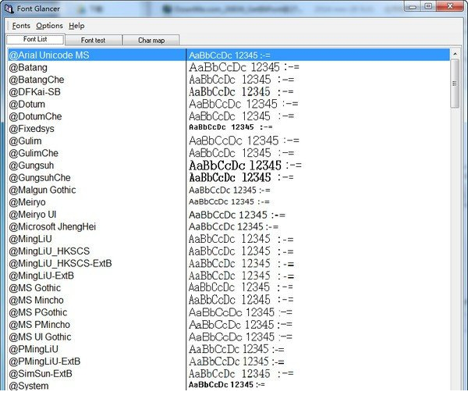The height and width of the screenshot is (406, 468).
Task: Open the Fonts menu
Action: [21, 26]
